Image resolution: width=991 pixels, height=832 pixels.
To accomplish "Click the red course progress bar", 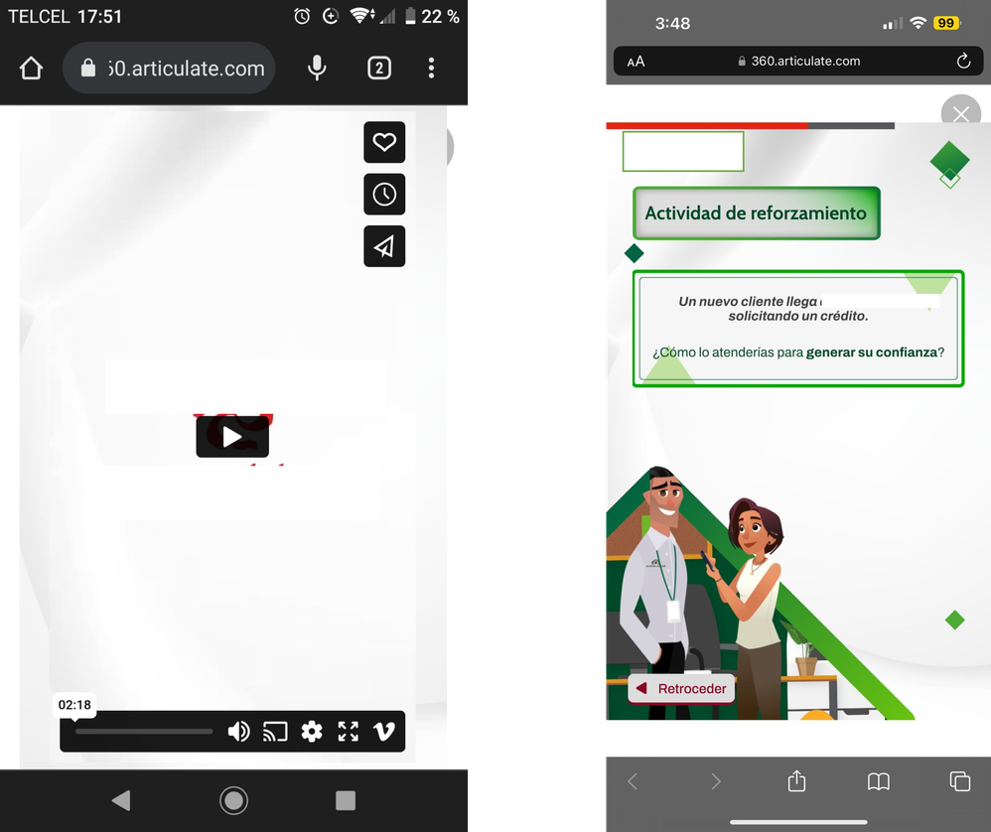I will click(x=707, y=126).
